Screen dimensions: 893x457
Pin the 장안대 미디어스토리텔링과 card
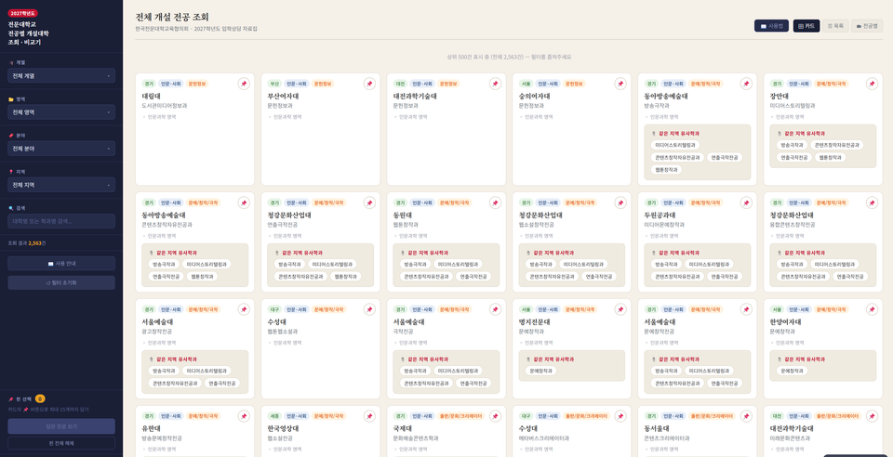[x=872, y=84]
